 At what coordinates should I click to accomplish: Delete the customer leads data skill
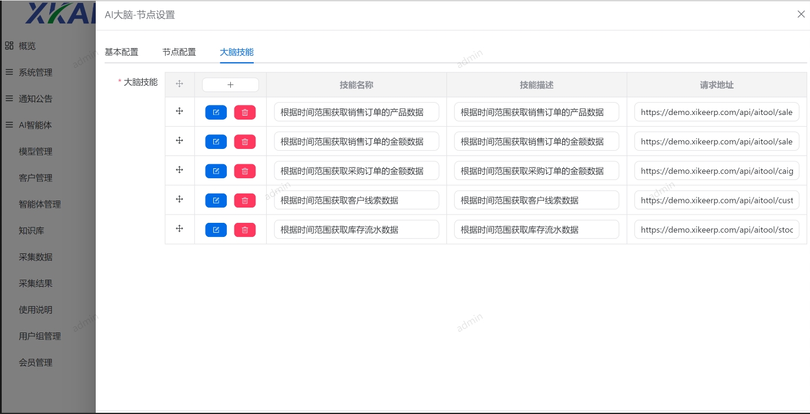tap(245, 200)
